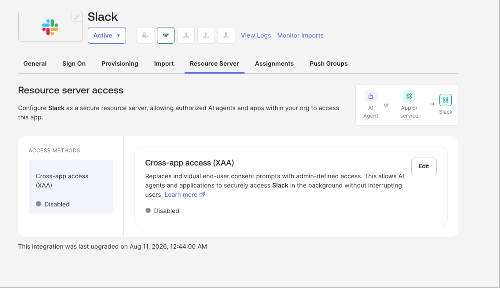Screen dimensions: 500x288
Task: Click the user with checkmark icon
Action: pyautogui.click(x=226, y=35)
